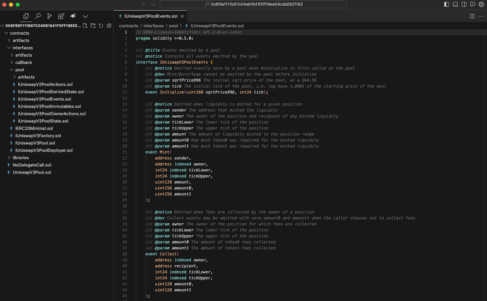Click 'event Collect(' in the code
487x301 pixels.
click(162, 254)
